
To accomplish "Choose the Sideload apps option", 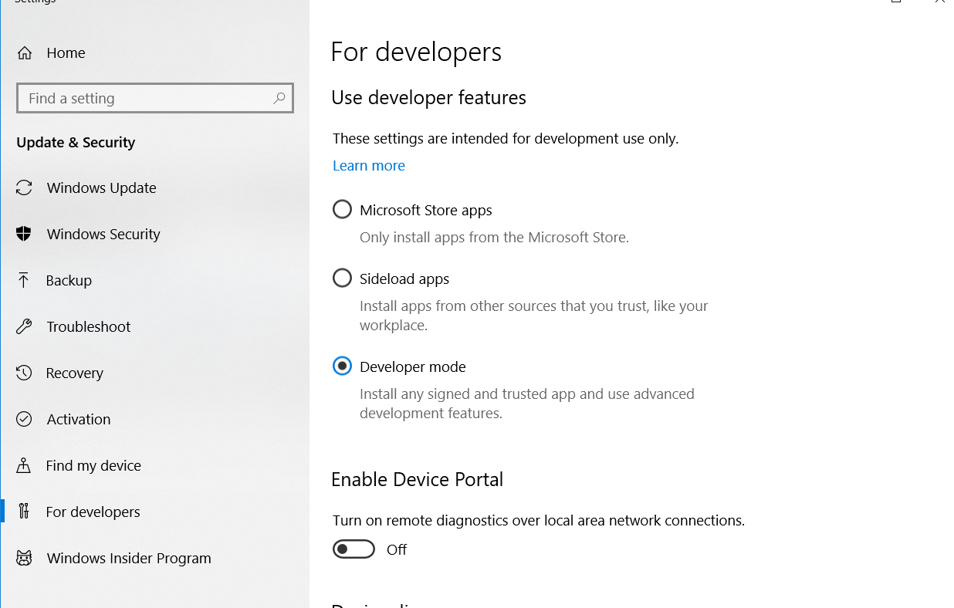I will [x=342, y=279].
